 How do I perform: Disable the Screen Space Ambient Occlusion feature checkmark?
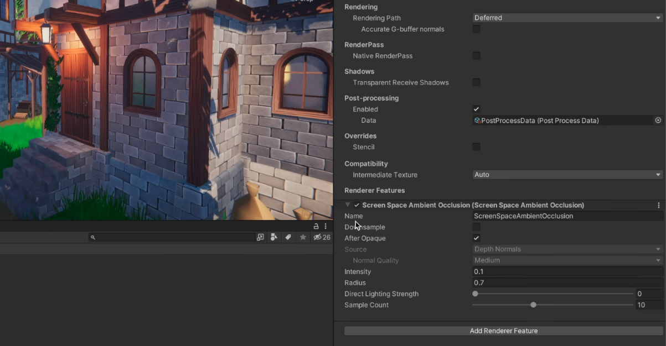pos(357,205)
